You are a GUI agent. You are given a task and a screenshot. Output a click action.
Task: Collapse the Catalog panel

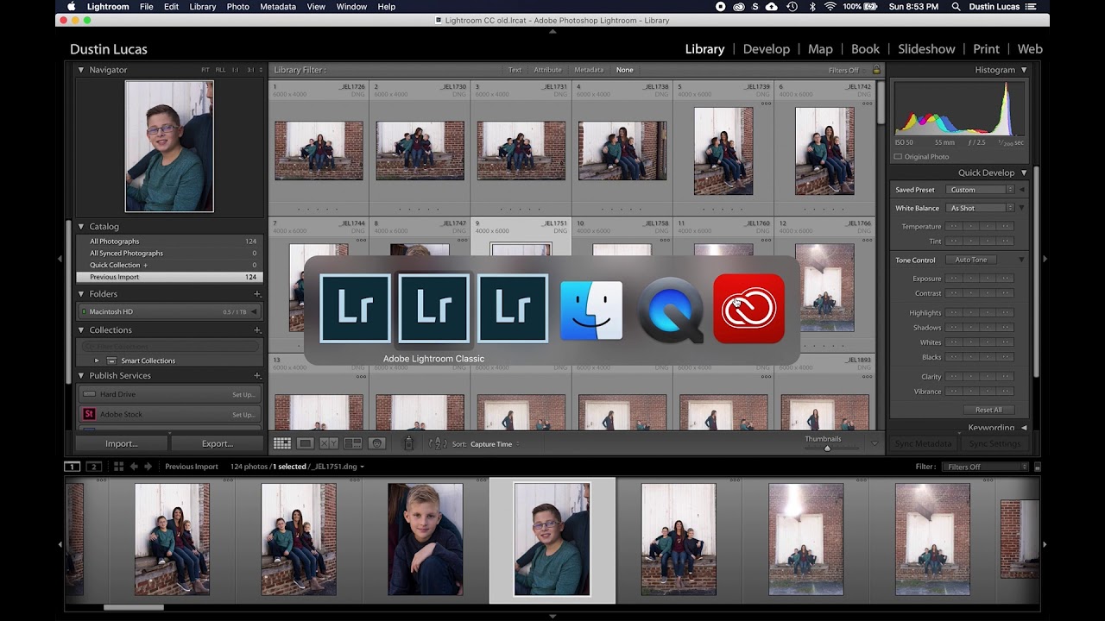[81, 227]
